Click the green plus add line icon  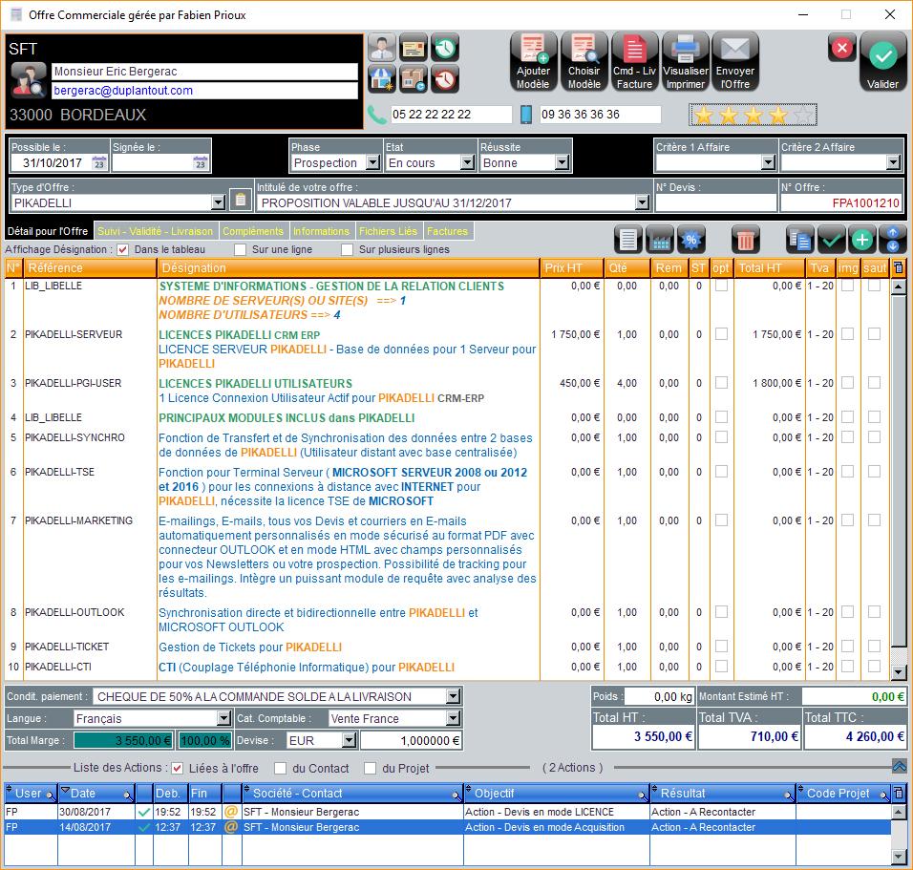[x=862, y=240]
